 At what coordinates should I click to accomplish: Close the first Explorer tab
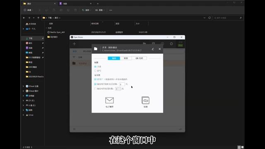pyautogui.click(x=55, y=4)
